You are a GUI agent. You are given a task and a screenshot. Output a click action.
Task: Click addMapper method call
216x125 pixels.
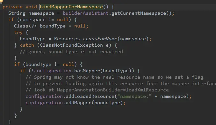click(78, 103)
